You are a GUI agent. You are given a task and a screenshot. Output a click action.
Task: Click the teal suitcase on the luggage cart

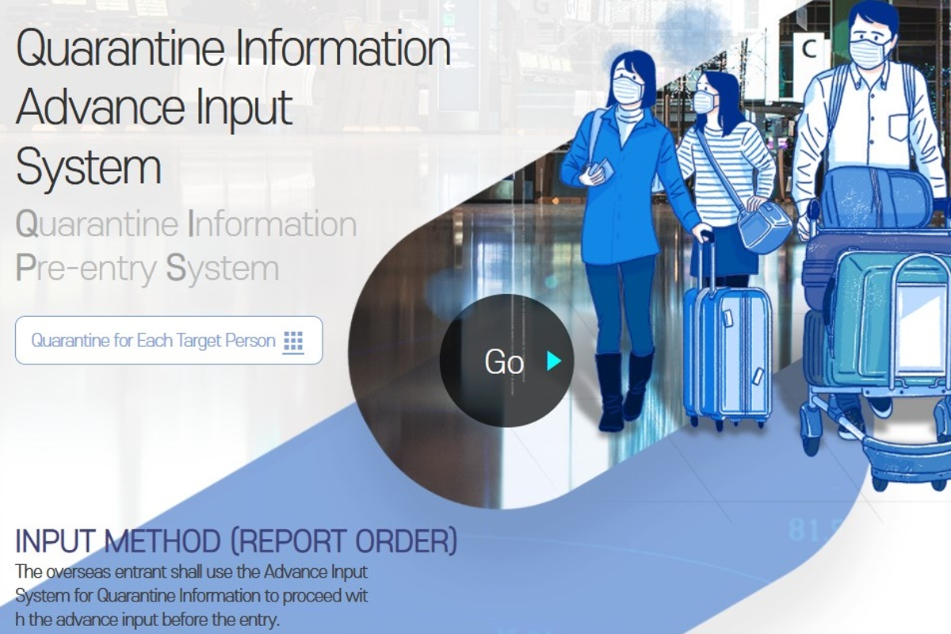click(x=872, y=317)
